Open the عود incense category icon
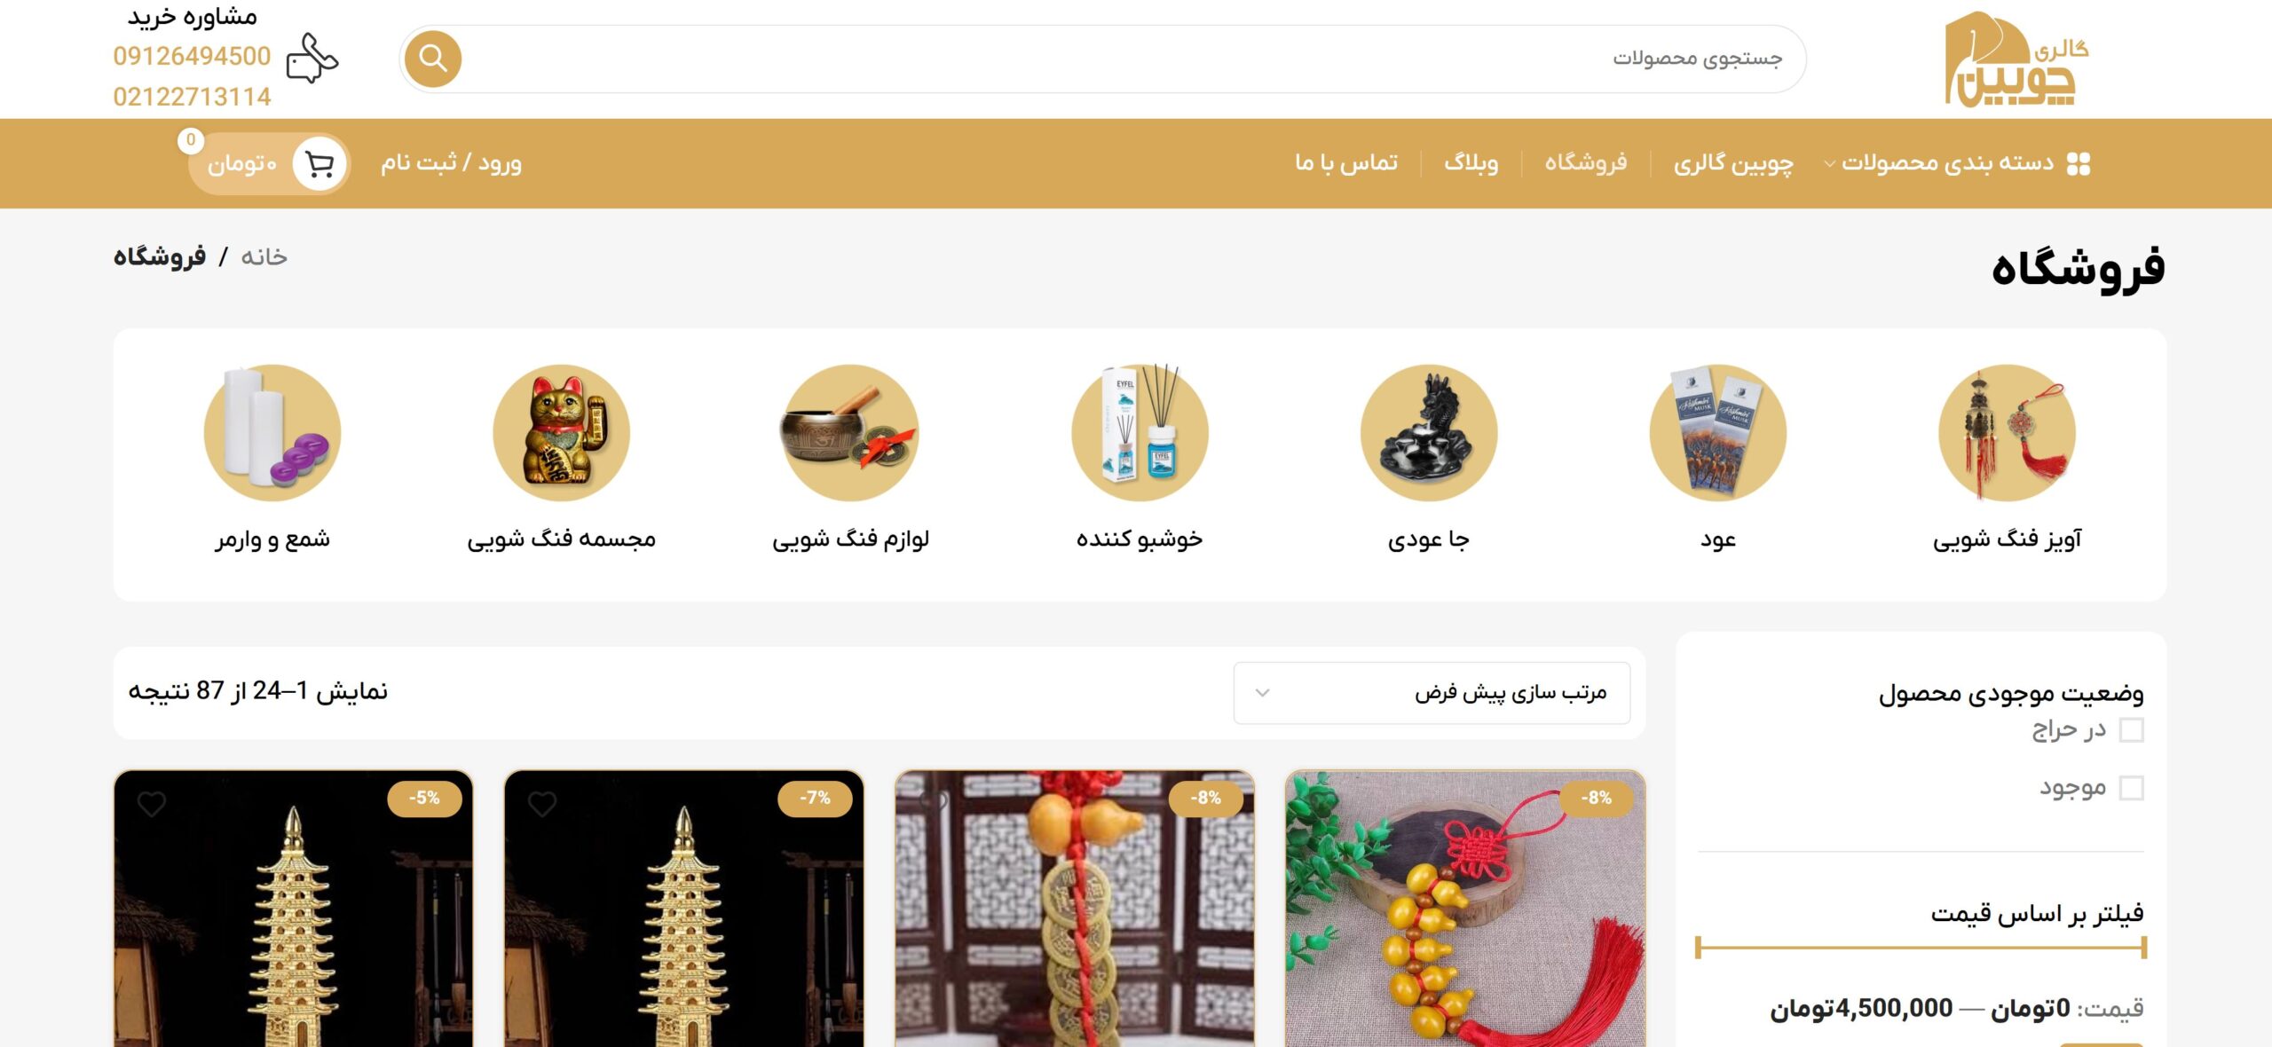2272x1047 pixels. coord(1718,433)
